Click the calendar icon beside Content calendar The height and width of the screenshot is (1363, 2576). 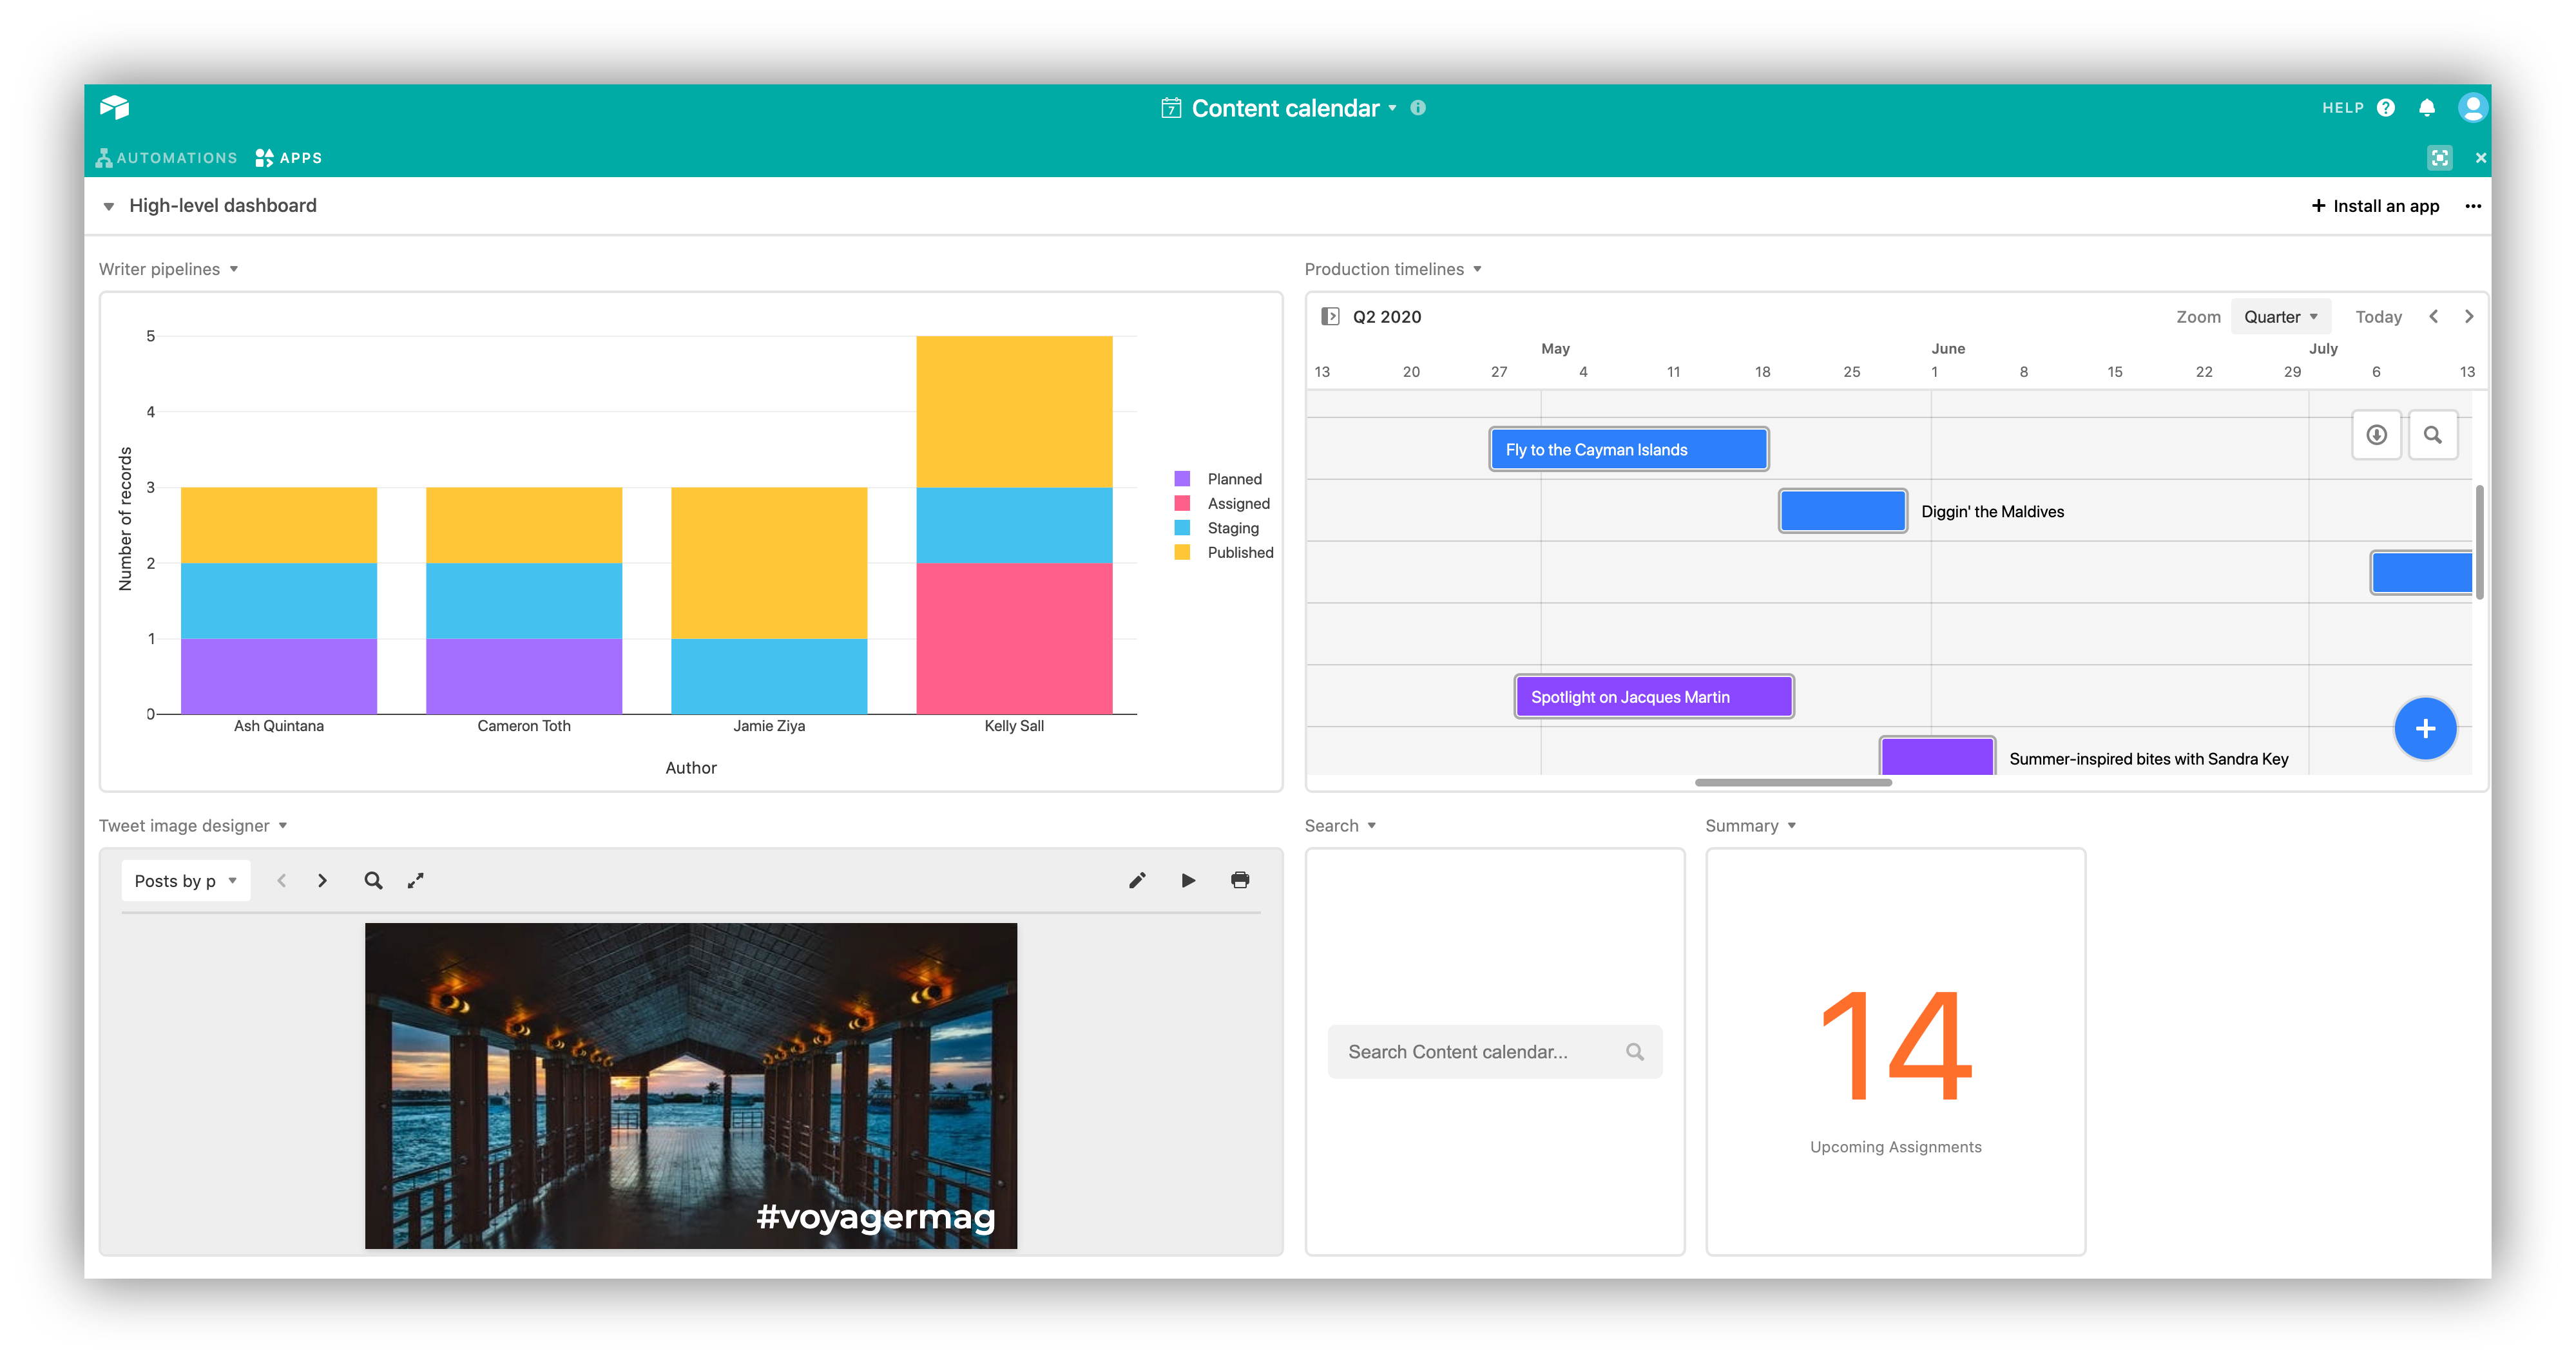click(x=1171, y=108)
